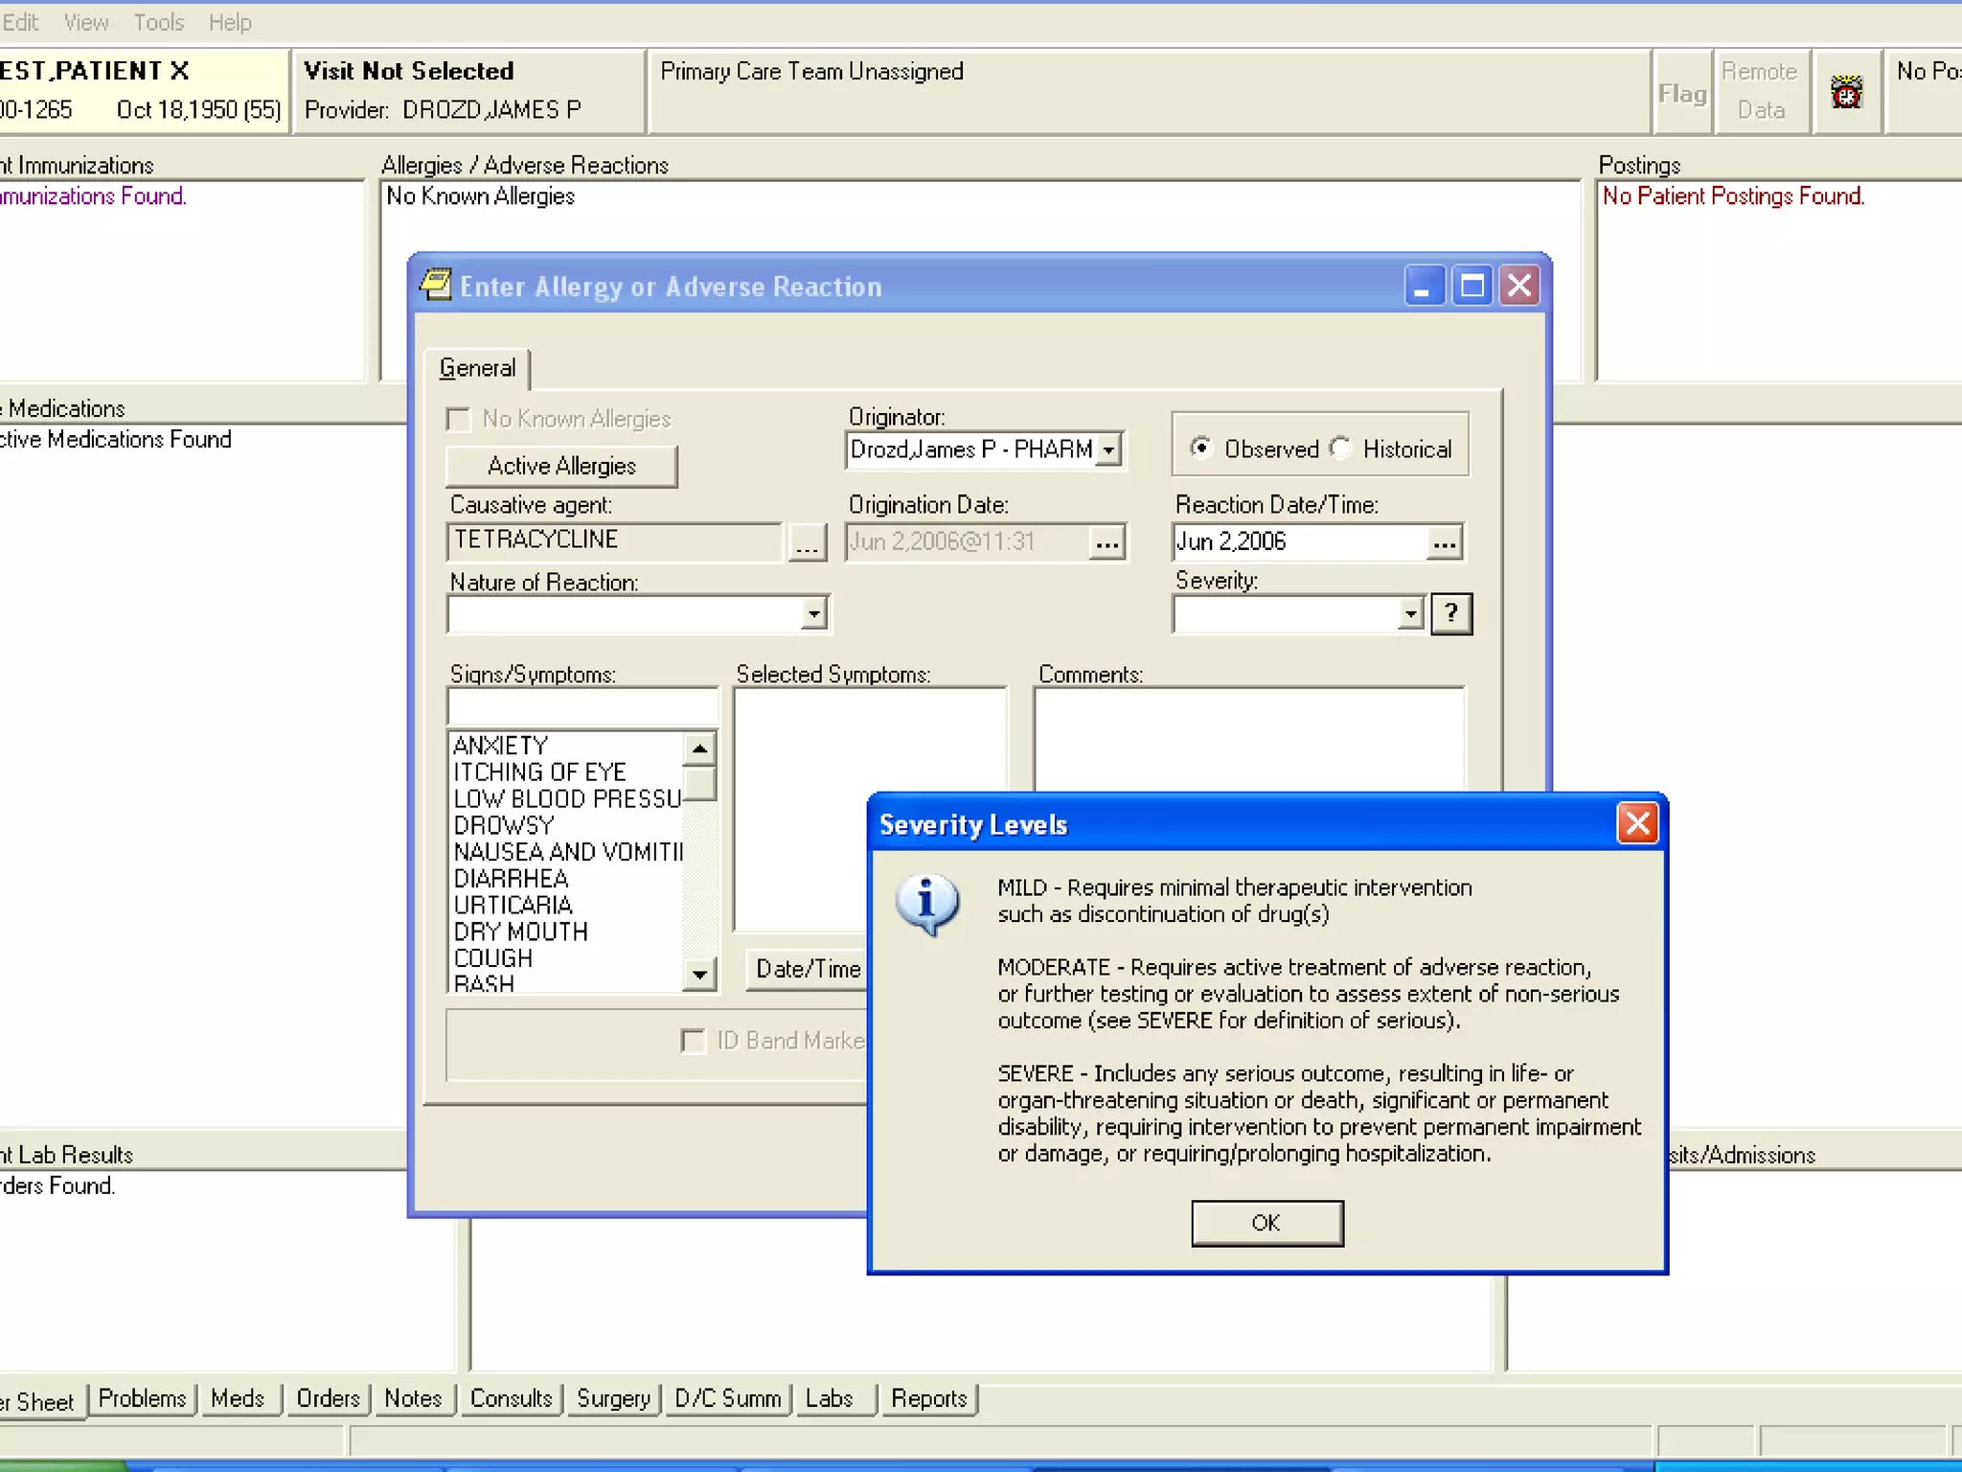Switch to the Orders tab
This screenshot has width=1962, height=1472.
point(328,1398)
